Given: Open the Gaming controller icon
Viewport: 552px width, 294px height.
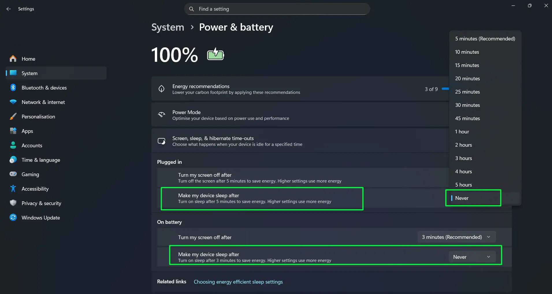Looking at the screenshot, I should [13, 174].
